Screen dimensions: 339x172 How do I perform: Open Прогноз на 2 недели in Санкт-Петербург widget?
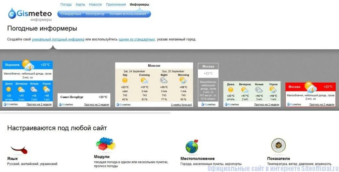tap(97, 104)
